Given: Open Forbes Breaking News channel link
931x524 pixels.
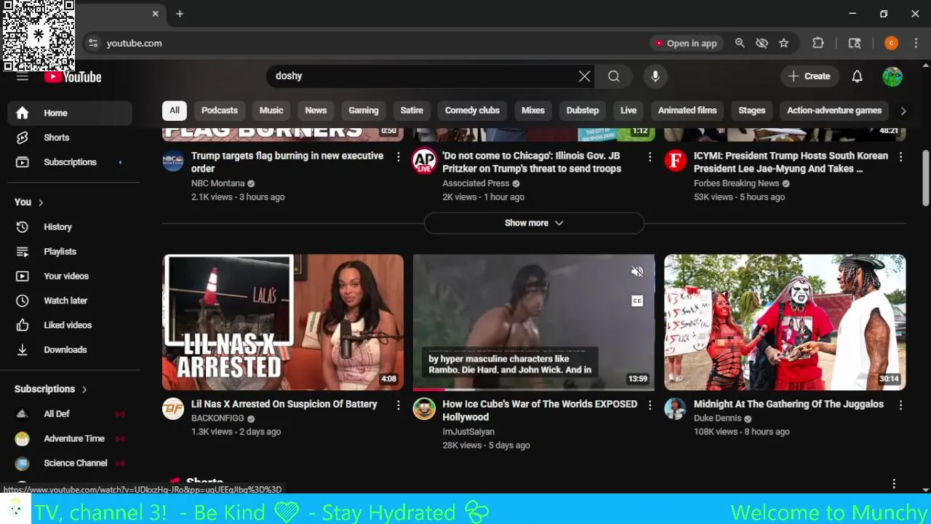Looking at the screenshot, I should (x=736, y=183).
